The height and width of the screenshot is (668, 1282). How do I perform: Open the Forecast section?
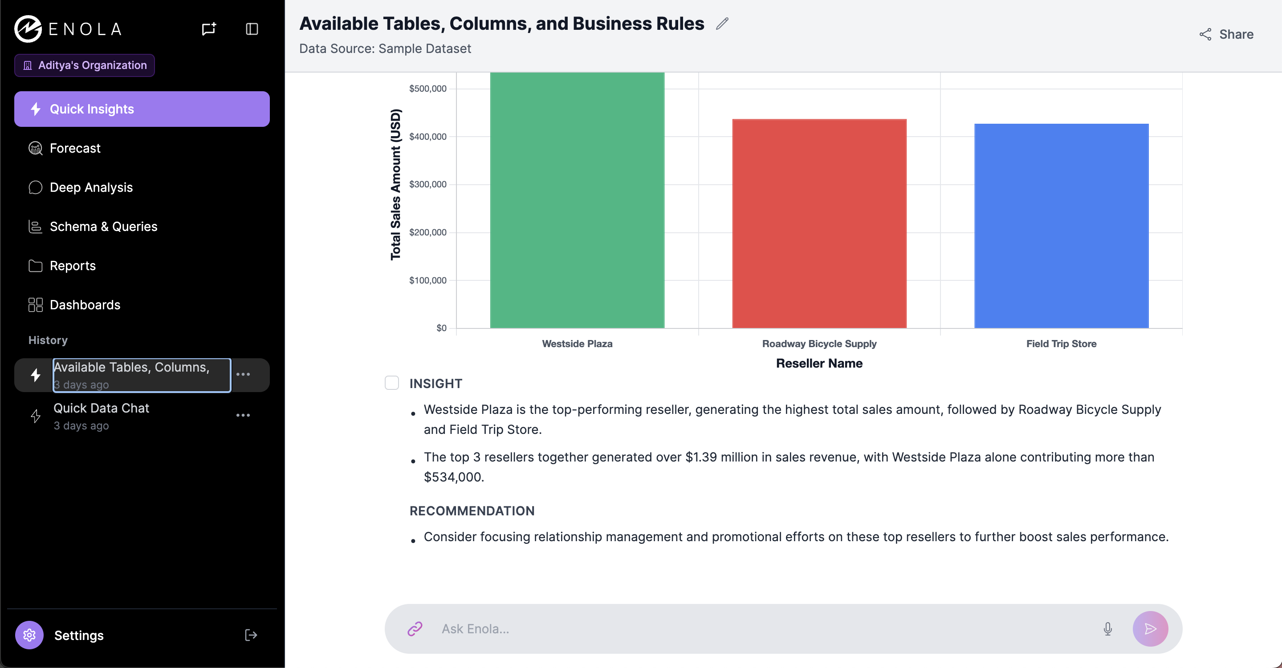point(142,148)
